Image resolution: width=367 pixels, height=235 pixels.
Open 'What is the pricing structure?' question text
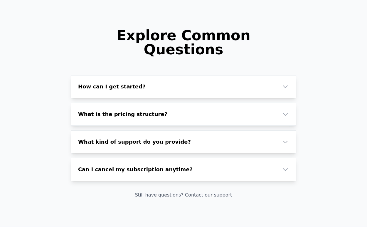pos(123,114)
